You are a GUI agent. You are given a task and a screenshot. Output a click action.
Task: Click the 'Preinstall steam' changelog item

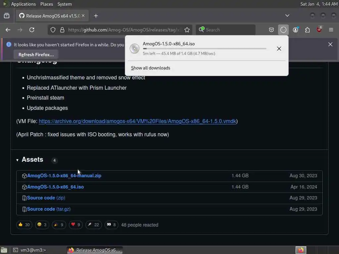point(45,98)
